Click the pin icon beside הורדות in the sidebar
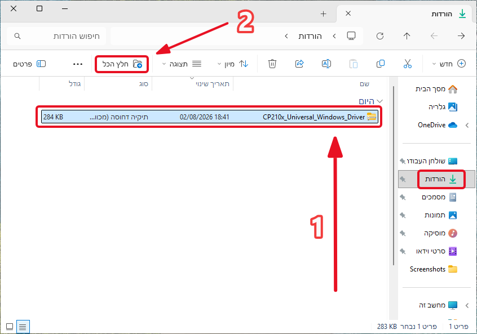The height and width of the screenshot is (334, 477). tap(403, 179)
